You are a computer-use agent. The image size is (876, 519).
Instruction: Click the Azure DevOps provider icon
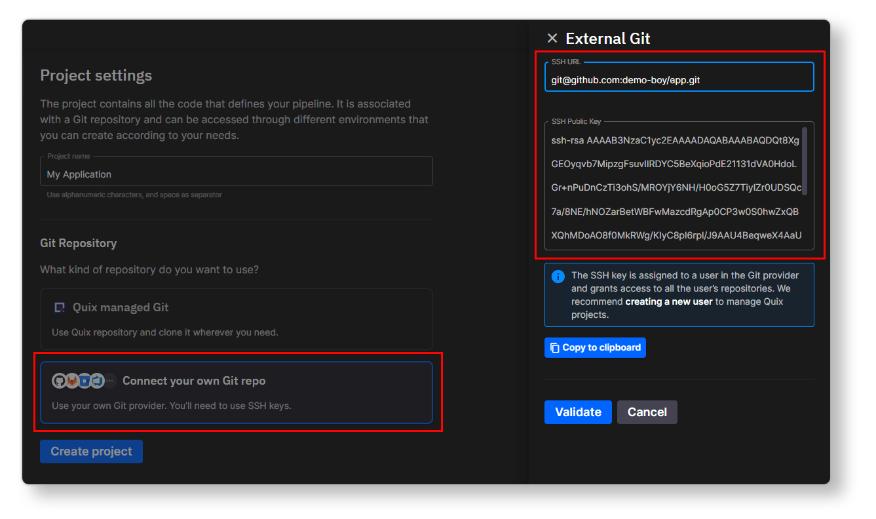pyautogui.click(x=96, y=381)
